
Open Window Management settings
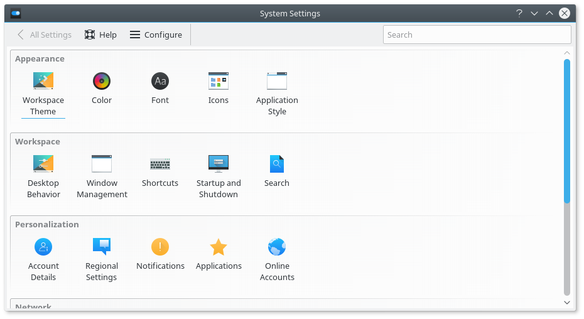[102, 176]
